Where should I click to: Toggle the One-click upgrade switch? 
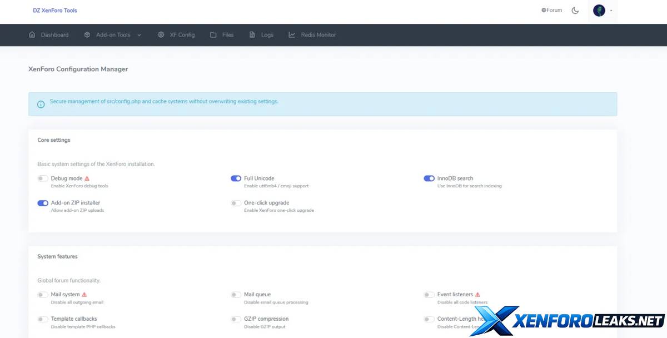tap(236, 203)
